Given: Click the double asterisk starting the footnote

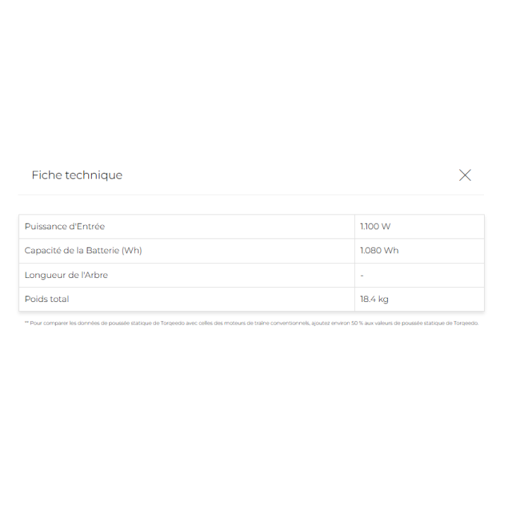Looking at the screenshot, I should (26, 323).
